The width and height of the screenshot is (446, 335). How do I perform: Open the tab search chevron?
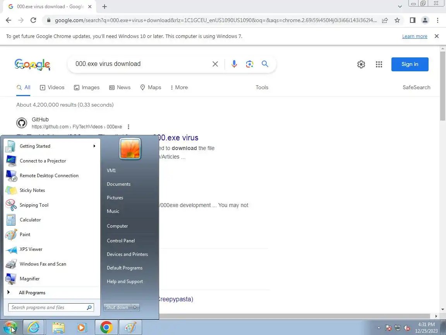(x=400, y=7)
